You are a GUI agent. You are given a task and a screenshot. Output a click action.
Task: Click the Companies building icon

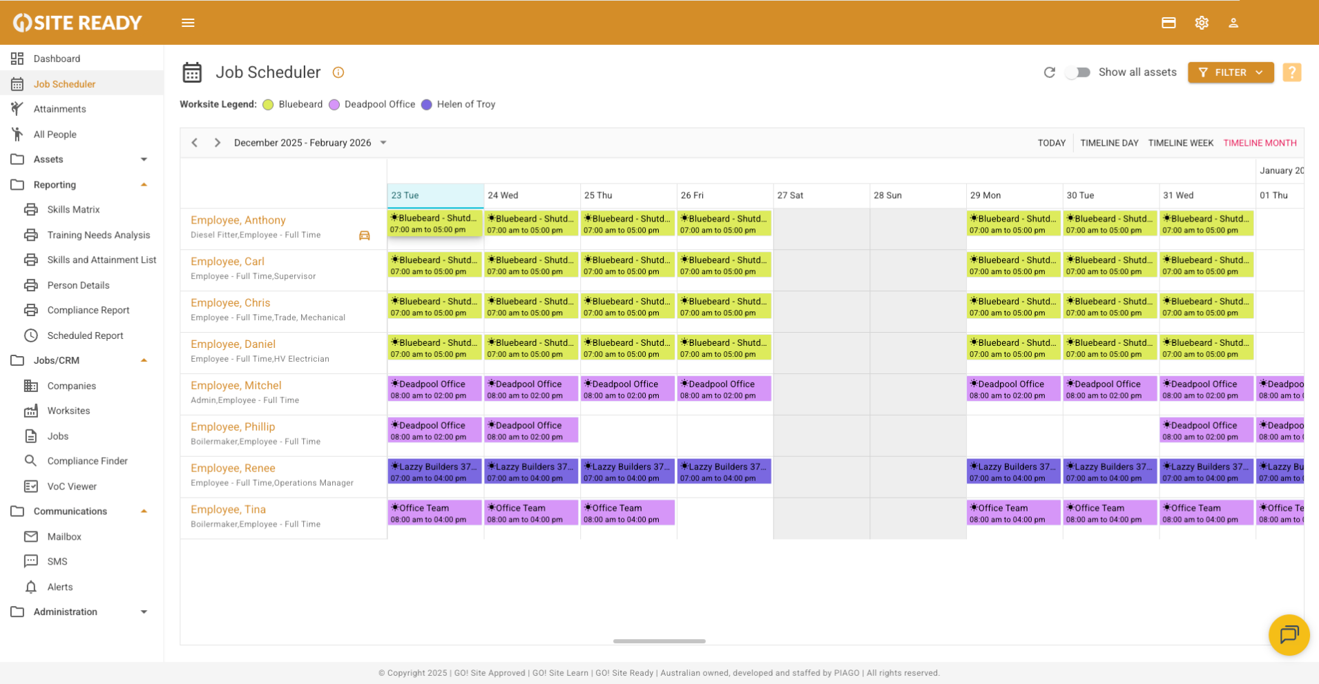tap(31, 386)
